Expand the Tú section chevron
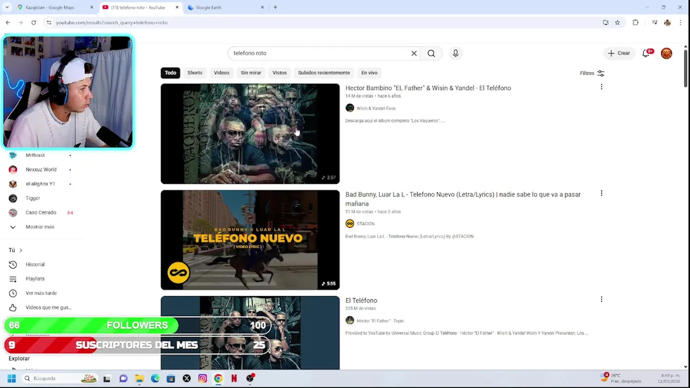This screenshot has height=388, width=690. click(x=20, y=250)
